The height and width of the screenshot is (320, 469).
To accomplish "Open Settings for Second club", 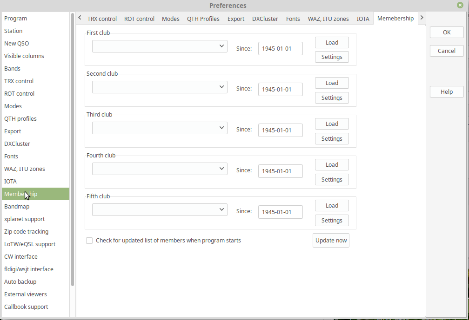I will pyautogui.click(x=332, y=98).
